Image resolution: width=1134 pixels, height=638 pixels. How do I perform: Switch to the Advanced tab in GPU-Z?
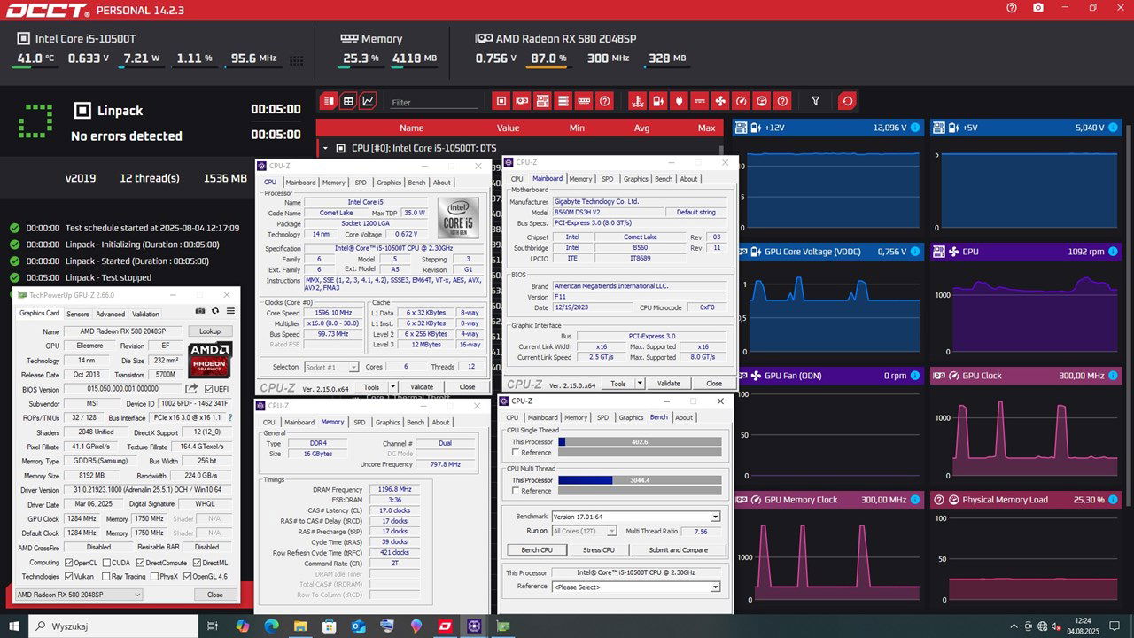111,314
